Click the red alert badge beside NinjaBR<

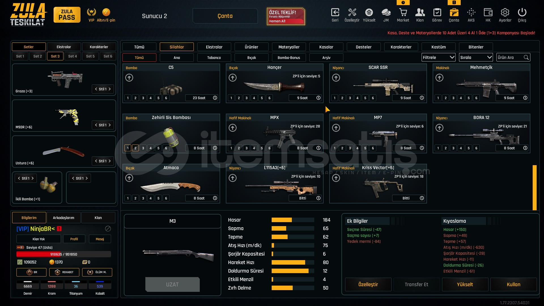point(59,229)
